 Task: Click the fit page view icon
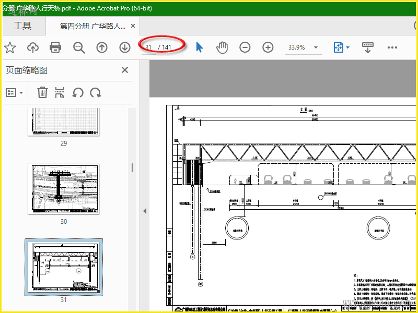pos(338,47)
